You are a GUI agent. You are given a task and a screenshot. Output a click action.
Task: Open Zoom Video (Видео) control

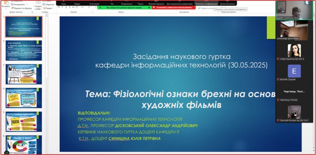point(78,3)
